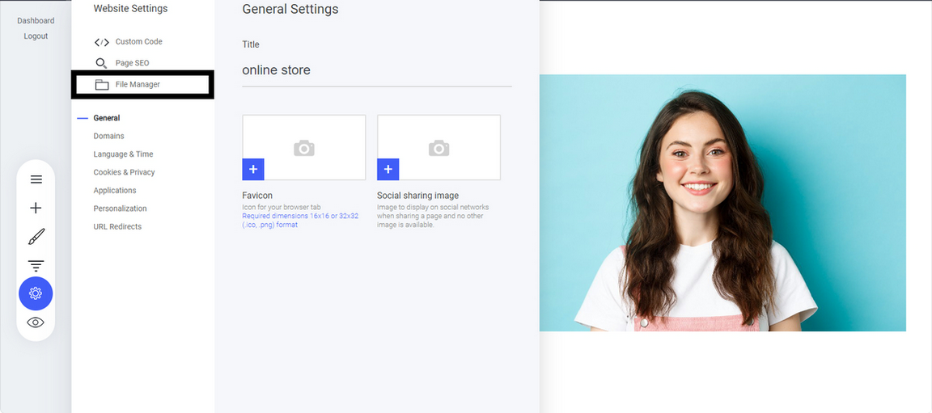Click camera icon in Favicon box
932x413 pixels.
303,149
